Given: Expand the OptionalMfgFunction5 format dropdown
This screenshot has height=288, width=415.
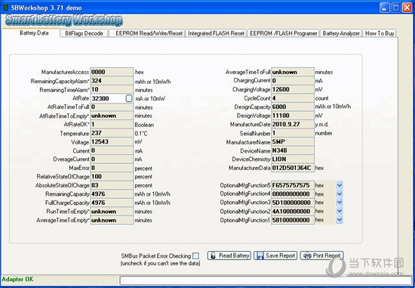Looking at the screenshot, I should [x=340, y=185].
